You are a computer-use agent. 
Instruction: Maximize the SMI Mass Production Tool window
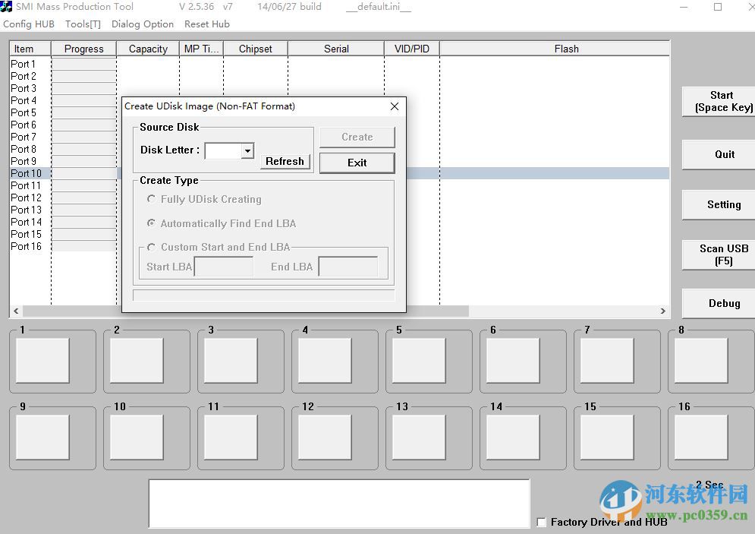(x=718, y=7)
